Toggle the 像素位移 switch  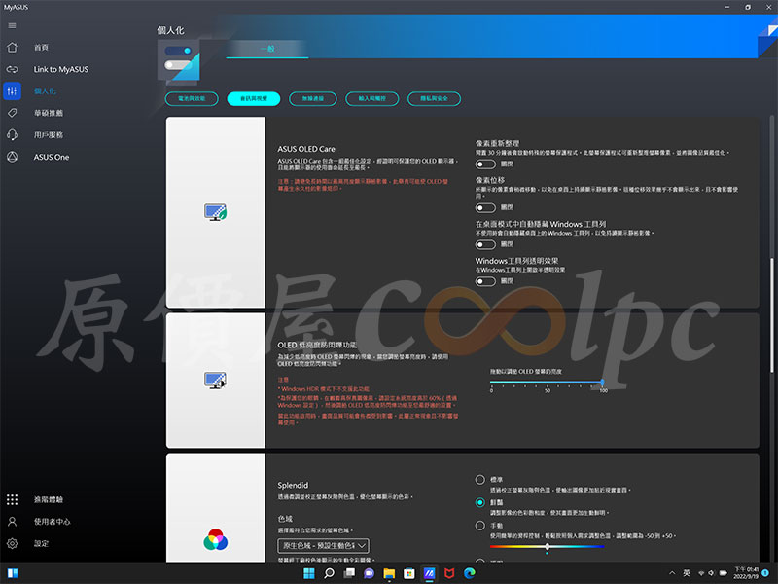coord(485,207)
